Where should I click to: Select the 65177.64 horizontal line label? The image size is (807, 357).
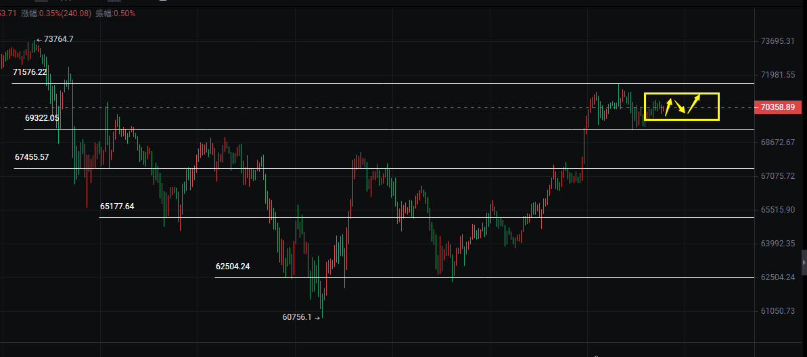tap(117, 207)
